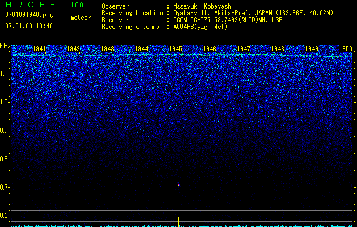Select the file name 0701091940.png
This screenshot has width=357, height=227.
[29, 15]
